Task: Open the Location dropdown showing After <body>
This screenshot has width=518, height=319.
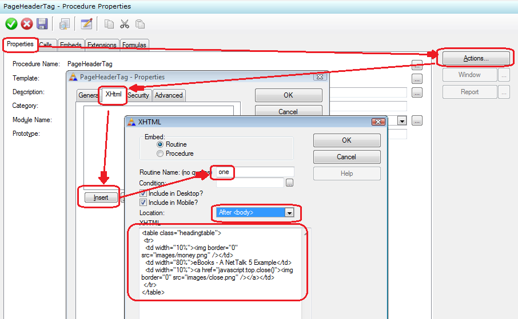Action: [289, 212]
